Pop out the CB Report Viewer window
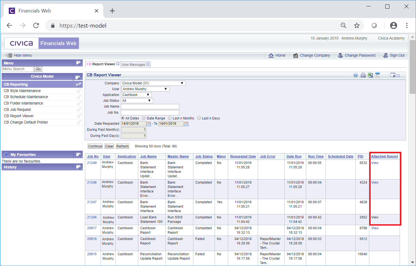 click(393, 75)
